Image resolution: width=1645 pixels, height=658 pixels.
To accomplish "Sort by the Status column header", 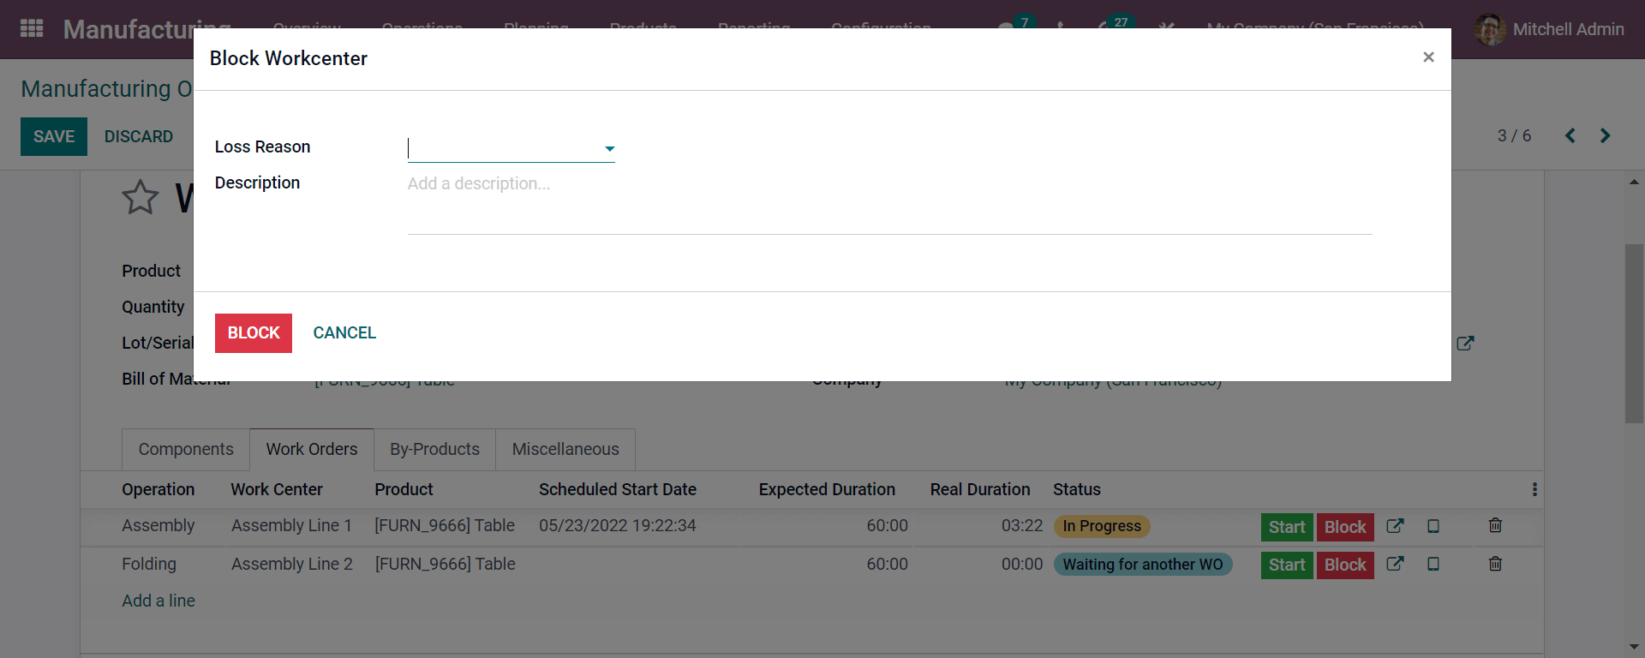I will [x=1077, y=489].
